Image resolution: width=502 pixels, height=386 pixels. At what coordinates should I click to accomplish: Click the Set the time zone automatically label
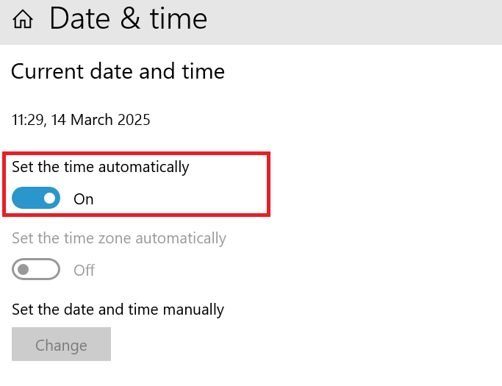pyautogui.click(x=119, y=238)
